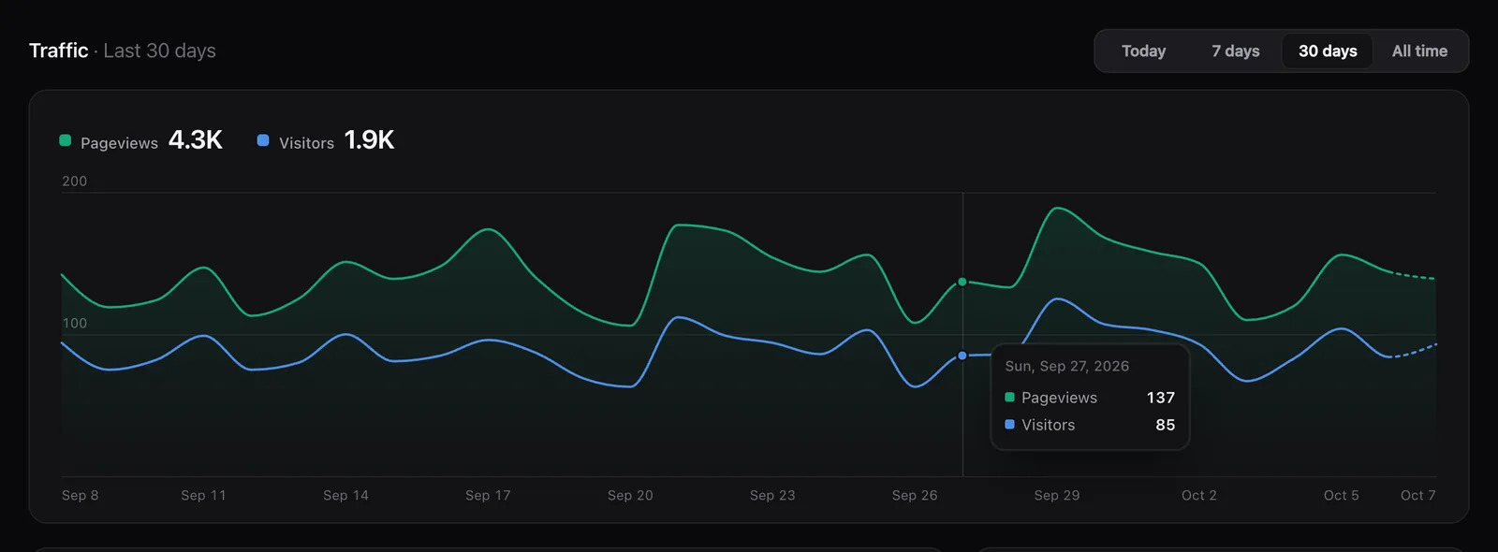The image size is (1498, 552).
Task: Click the Sep 29 x-axis label
Action: (1057, 495)
